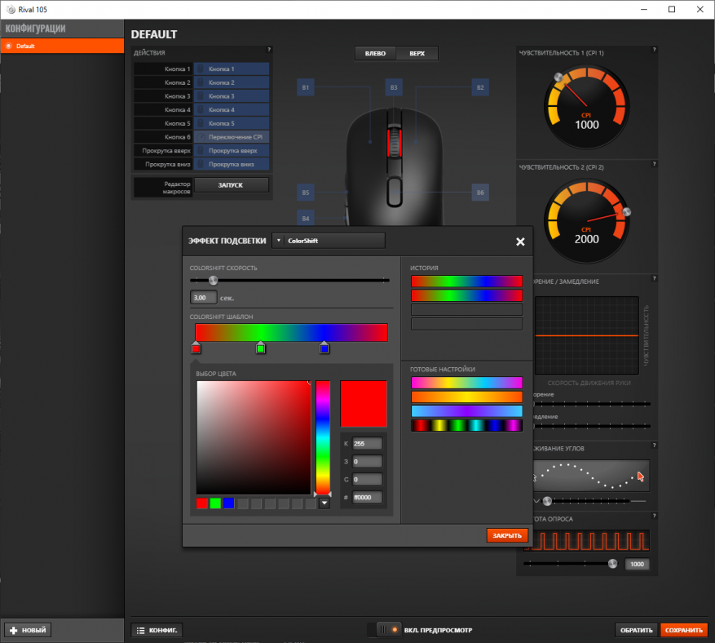The height and width of the screenshot is (643, 715).
Task: Click the polling rate value field 1000
Action: click(x=637, y=564)
